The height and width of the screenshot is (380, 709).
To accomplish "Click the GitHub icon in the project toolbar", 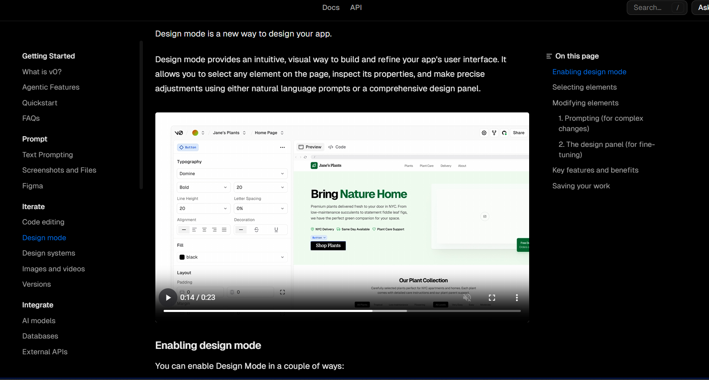I will click(504, 133).
